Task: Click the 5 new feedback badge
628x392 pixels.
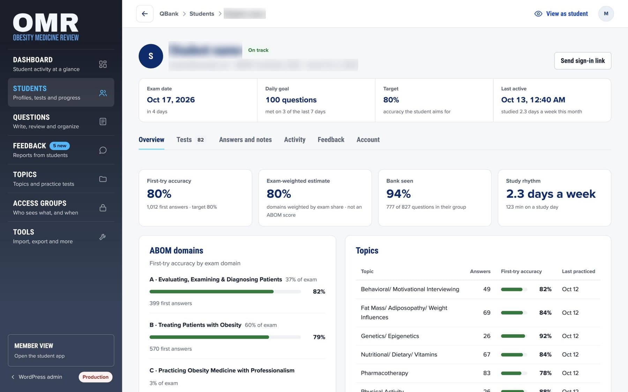Action: [x=60, y=146]
